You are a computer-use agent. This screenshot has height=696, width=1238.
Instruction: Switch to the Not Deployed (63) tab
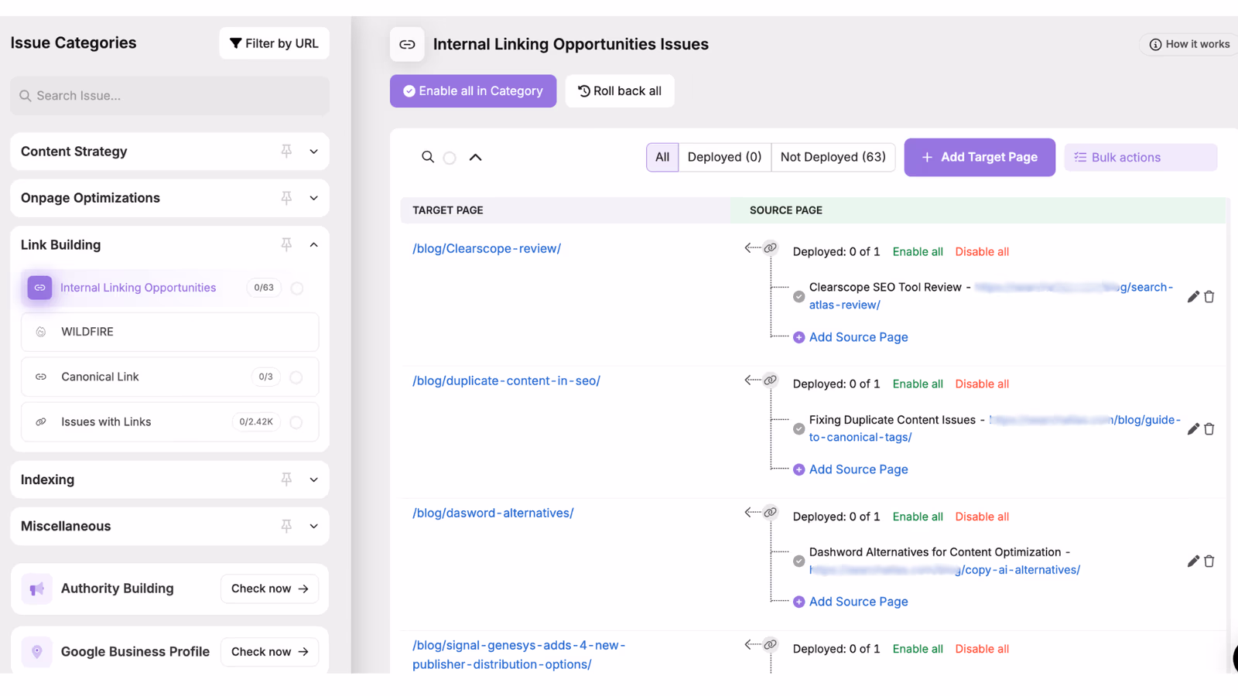click(x=833, y=157)
